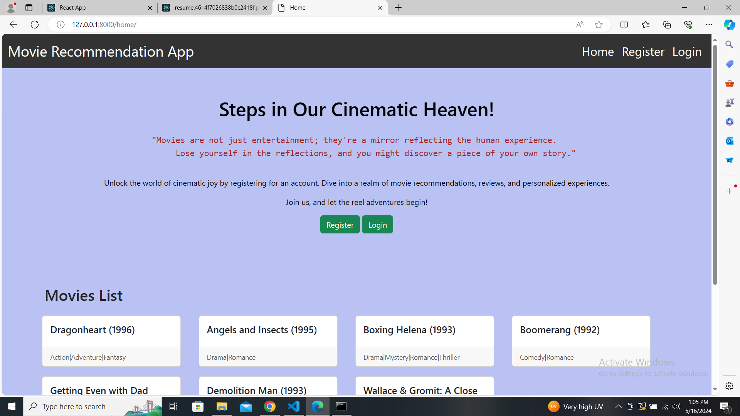Open Copilot in the browser sidebar
740x416 pixels.
click(x=729, y=24)
